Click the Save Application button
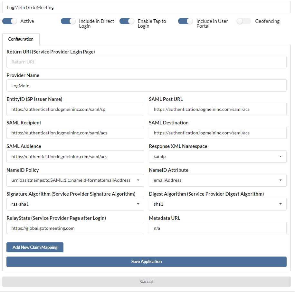295x292 pixels. point(146,262)
